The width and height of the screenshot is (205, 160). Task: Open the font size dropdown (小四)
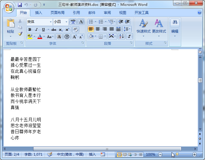(x=66, y=22)
